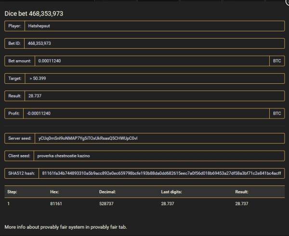Click the Decimal column header
289x236 pixels.
[107, 192]
